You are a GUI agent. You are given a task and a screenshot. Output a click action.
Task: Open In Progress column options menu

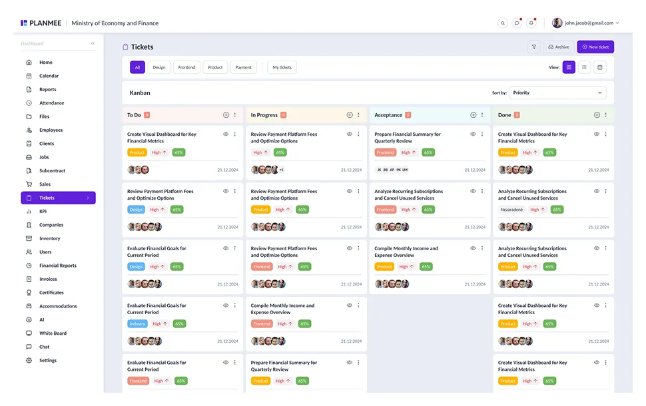[358, 115]
